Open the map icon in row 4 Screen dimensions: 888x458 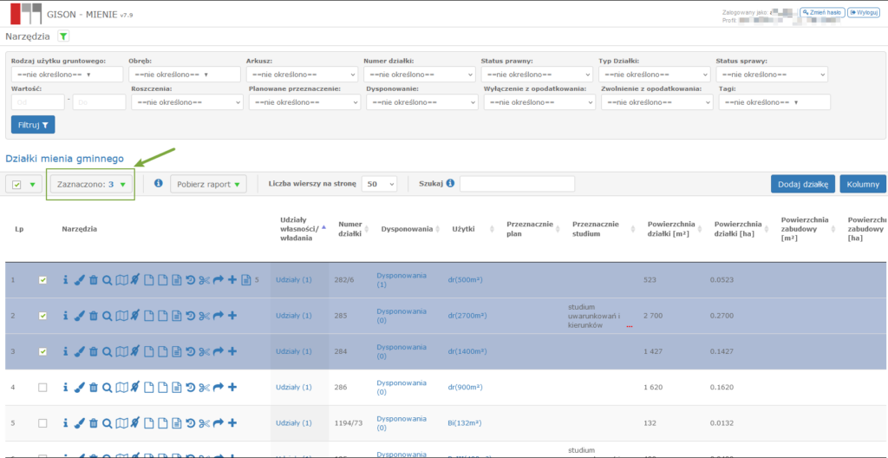point(121,388)
